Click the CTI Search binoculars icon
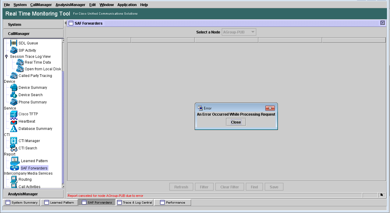The image size is (390, 213). 14,148
